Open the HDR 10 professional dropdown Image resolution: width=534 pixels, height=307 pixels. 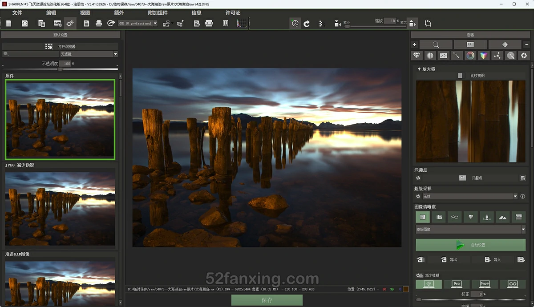138,24
